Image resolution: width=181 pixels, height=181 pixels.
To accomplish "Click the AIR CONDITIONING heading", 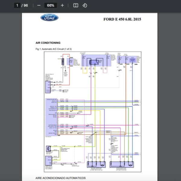I will [x=48, y=43].
